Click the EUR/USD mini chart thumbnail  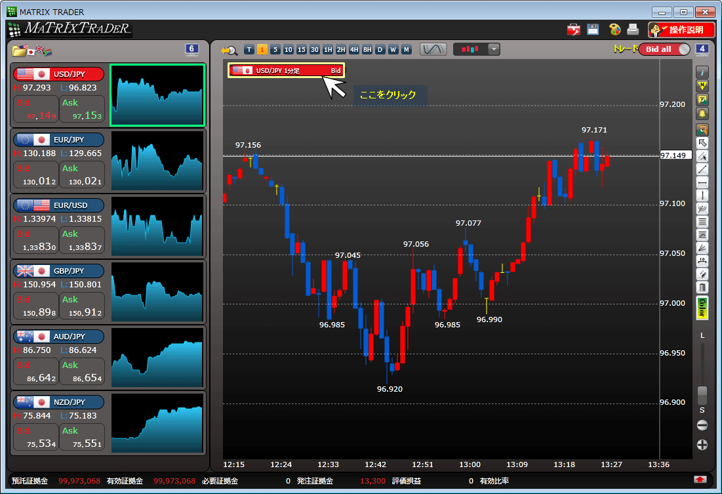point(157,226)
